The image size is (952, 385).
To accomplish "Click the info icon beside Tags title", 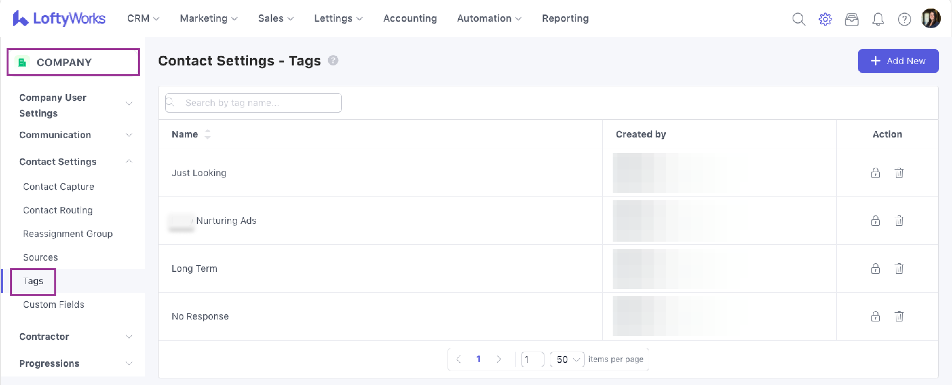I will pos(333,60).
